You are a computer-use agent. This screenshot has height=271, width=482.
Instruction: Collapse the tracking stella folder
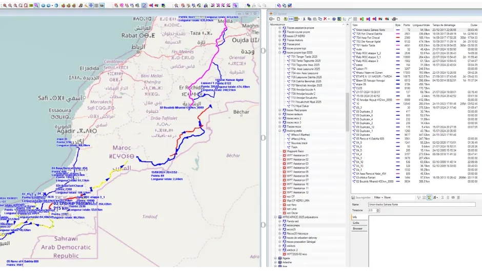click(280, 131)
